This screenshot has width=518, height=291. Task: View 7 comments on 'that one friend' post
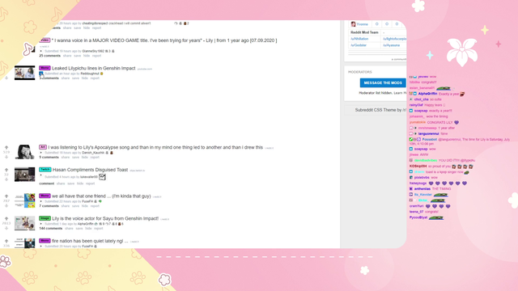click(x=49, y=206)
